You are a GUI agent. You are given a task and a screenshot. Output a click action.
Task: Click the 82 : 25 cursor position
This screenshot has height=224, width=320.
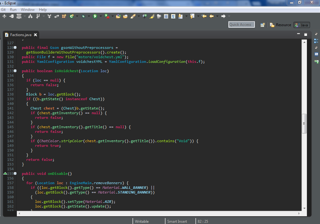(x=203, y=221)
